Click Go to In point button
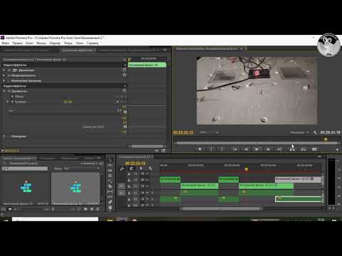Viewport: 342px width, 256px height. 235,149
